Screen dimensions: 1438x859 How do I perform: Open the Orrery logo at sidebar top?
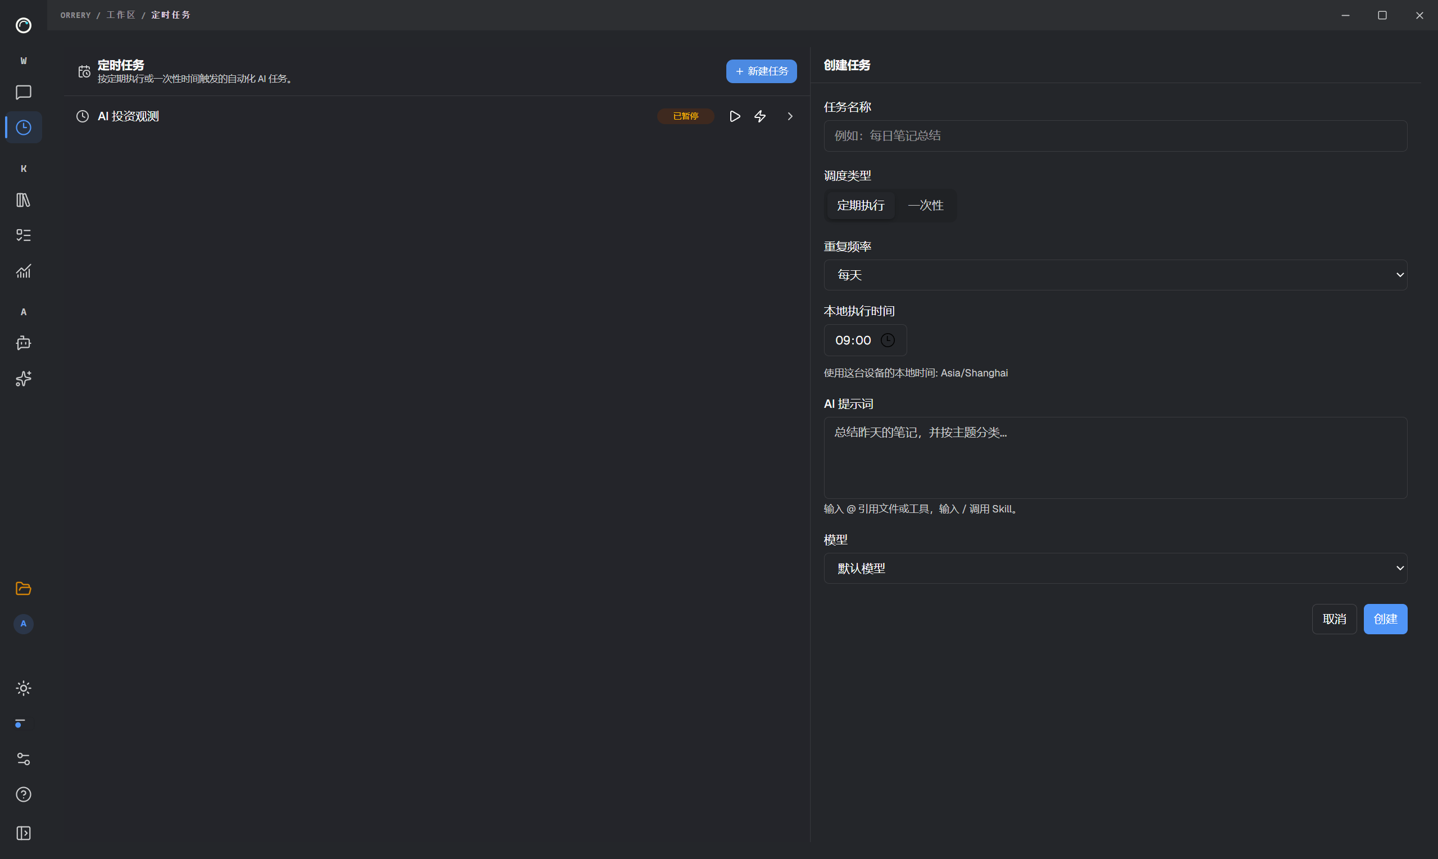pos(23,25)
